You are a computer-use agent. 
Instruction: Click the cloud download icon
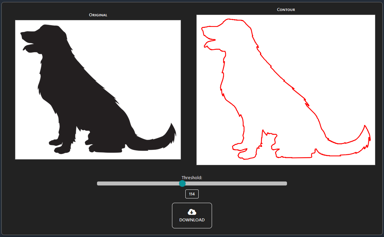(192, 212)
